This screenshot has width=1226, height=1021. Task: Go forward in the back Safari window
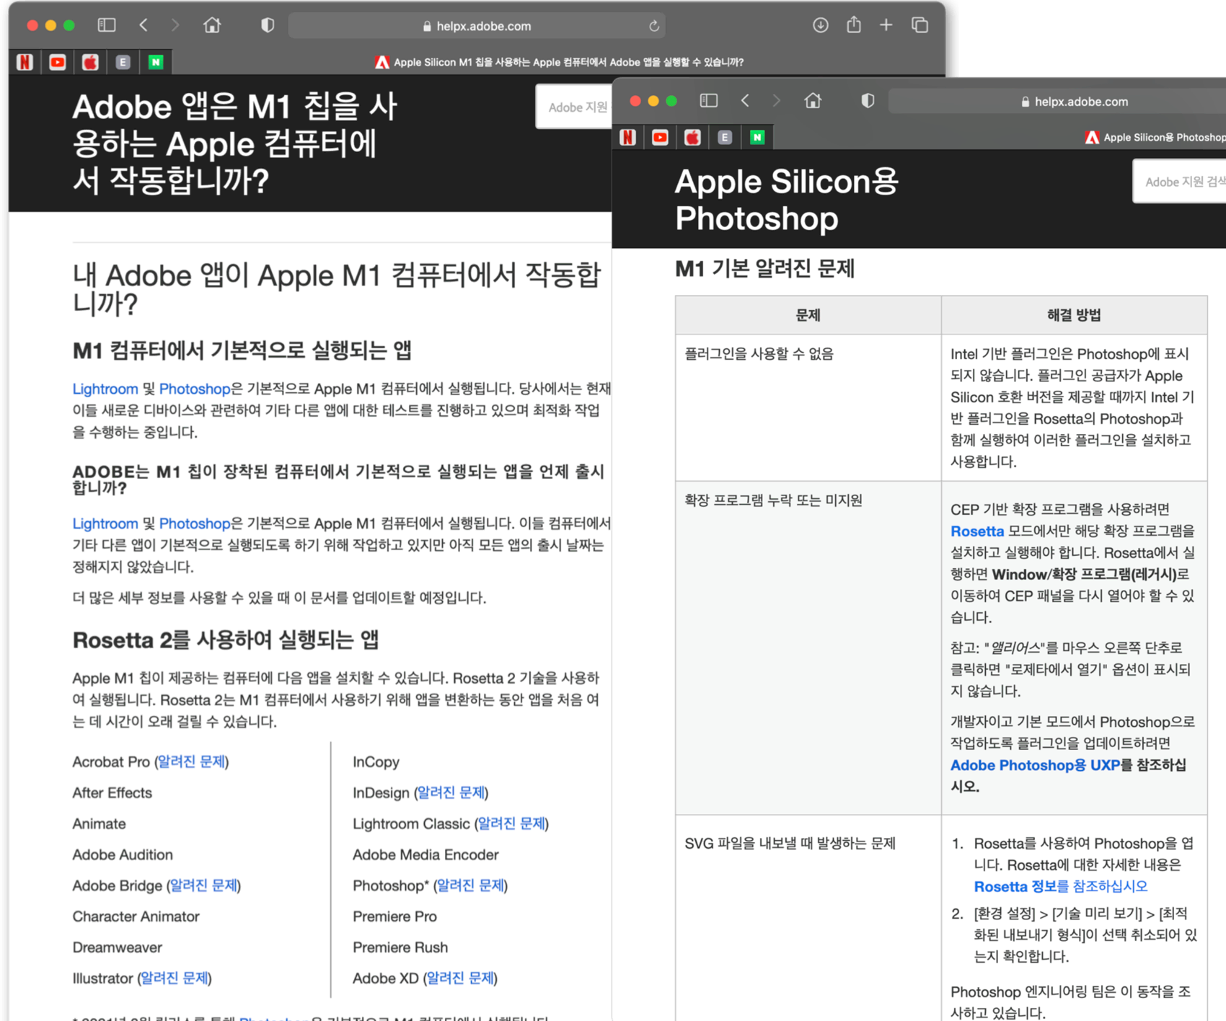[x=175, y=25]
